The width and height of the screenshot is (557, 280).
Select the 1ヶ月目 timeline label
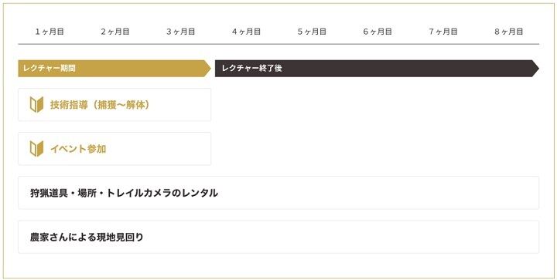tap(50, 32)
